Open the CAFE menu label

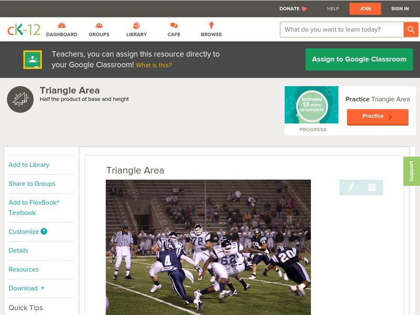click(x=174, y=35)
